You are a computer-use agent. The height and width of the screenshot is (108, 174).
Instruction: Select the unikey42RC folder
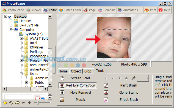[x=39, y=69]
